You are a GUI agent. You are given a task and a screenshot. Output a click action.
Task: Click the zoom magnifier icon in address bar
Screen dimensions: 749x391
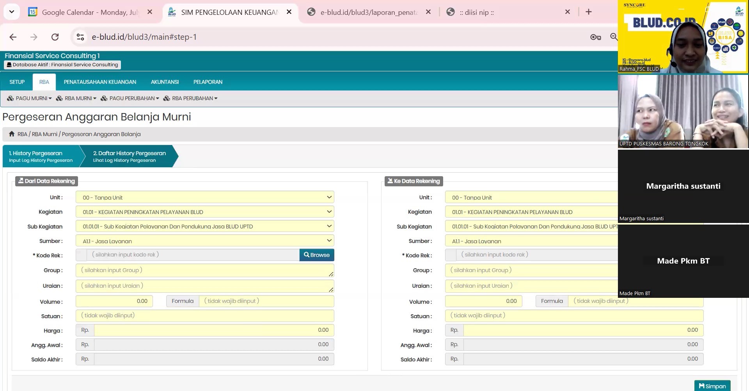pos(614,37)
